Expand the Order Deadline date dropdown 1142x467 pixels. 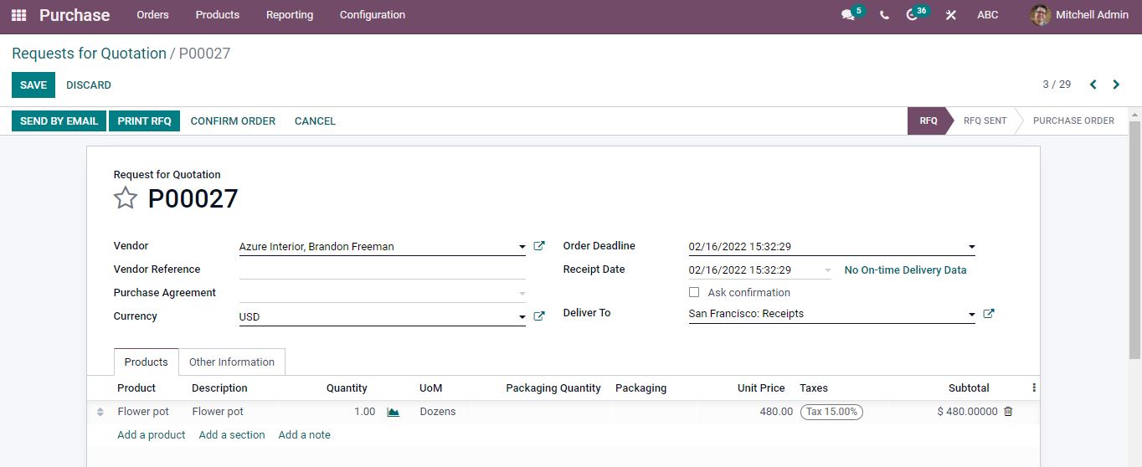971,247
